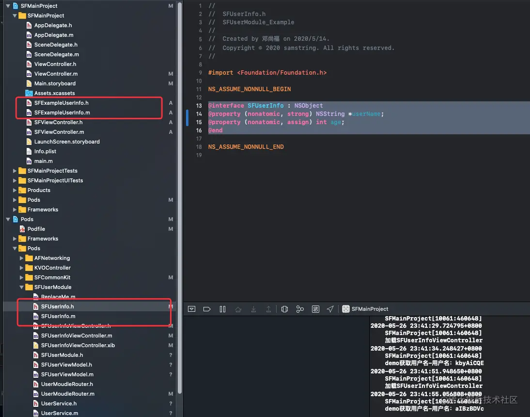This screenshot has height=417, width=530.
Task: Collapse the SFMainProject root project
Action: tap(8, 6)
